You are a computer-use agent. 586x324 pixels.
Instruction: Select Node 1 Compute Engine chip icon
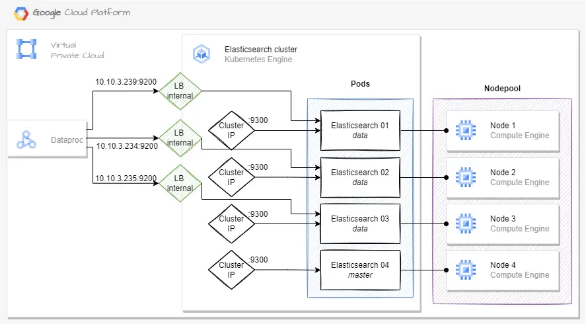[x=466, y=130]
